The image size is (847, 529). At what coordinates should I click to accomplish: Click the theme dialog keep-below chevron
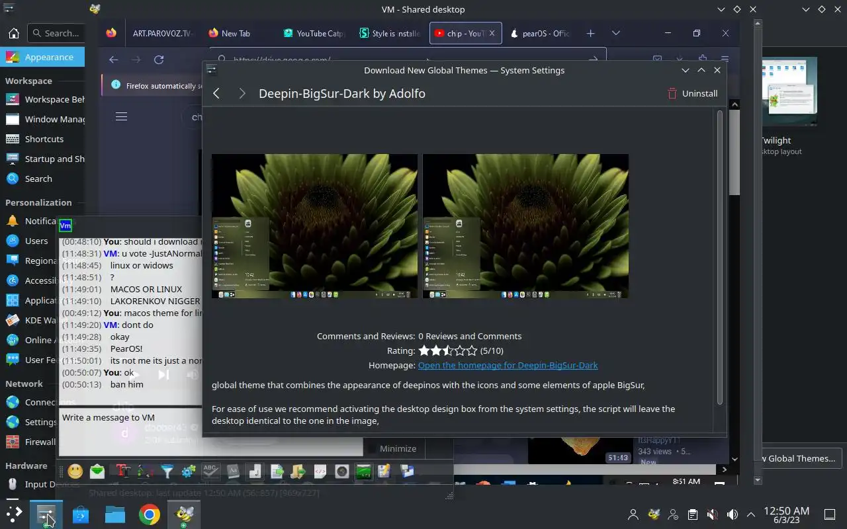(686, 70)
